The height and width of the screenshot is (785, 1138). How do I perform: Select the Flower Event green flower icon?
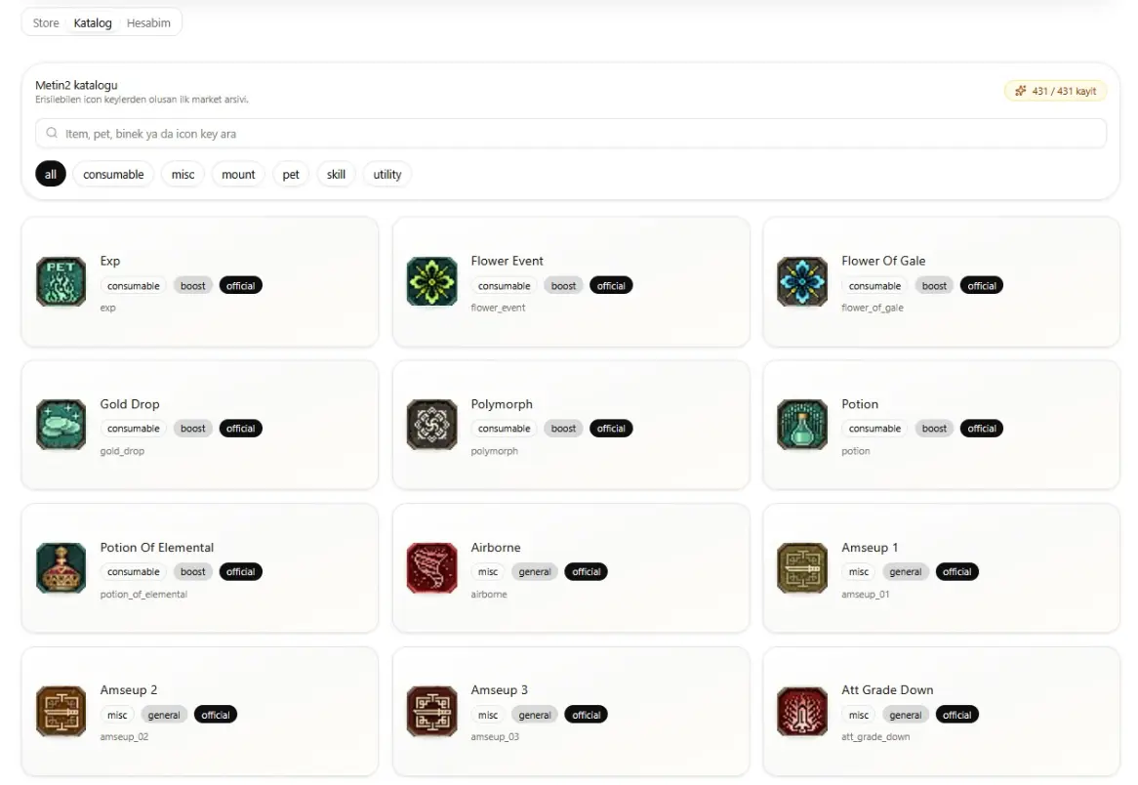[431, 282]
